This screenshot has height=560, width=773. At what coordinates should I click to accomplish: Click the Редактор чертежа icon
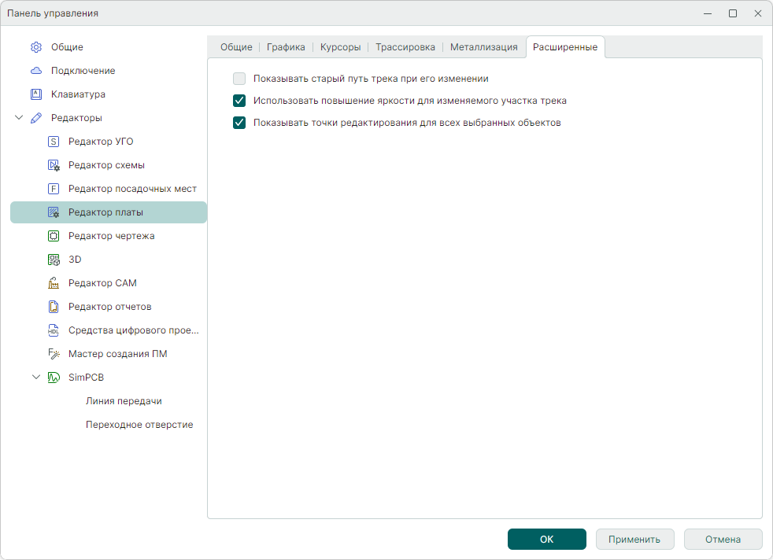tap(54, 236)
